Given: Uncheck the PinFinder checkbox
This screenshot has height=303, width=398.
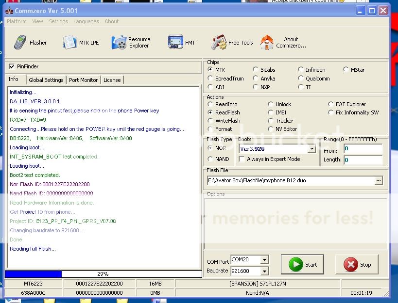Looking at the screenshot, I should pyautogui.click(x=12, y=66).
